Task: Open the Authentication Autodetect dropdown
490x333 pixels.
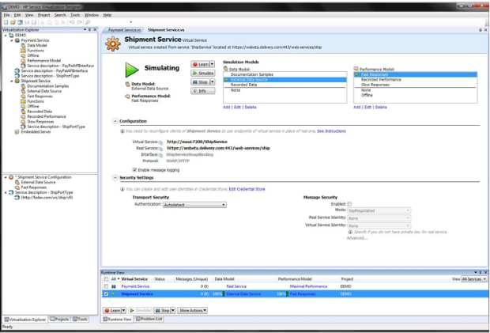Action: tap(194, 205)
